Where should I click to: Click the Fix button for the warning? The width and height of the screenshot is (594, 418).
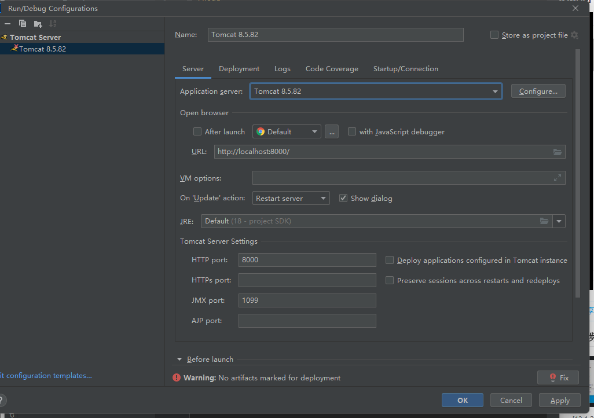pyautogui.click(x=558, y=378)
